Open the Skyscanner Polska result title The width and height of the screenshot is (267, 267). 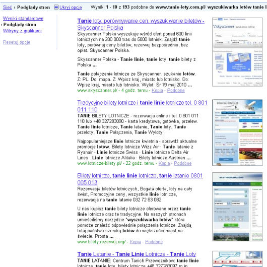(x=141, y=24)
